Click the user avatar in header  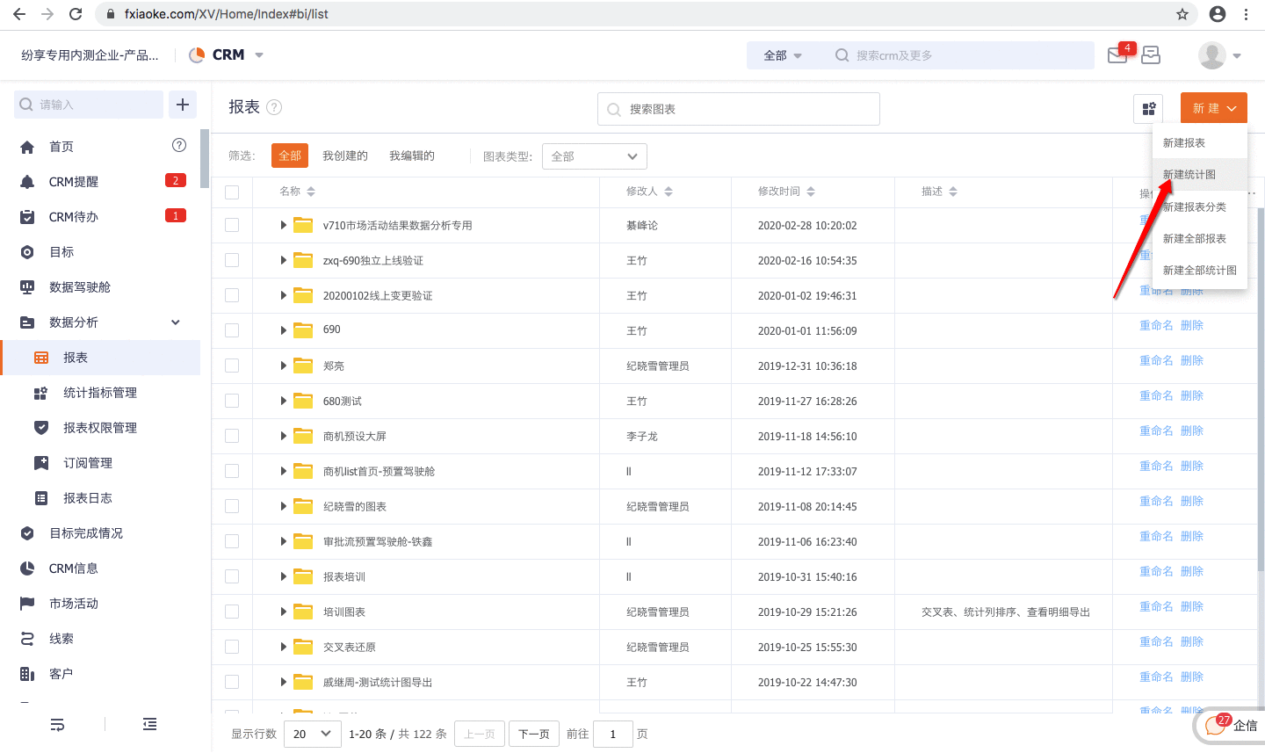pos(1212,55)
